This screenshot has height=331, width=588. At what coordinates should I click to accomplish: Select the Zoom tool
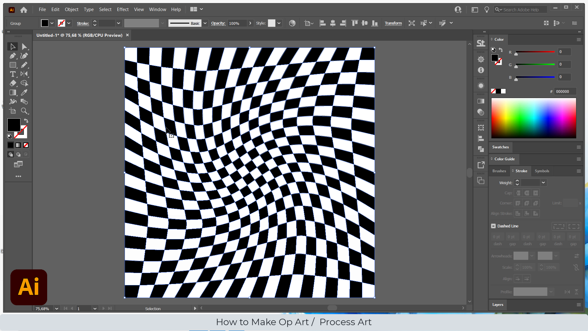click(24, 111)
